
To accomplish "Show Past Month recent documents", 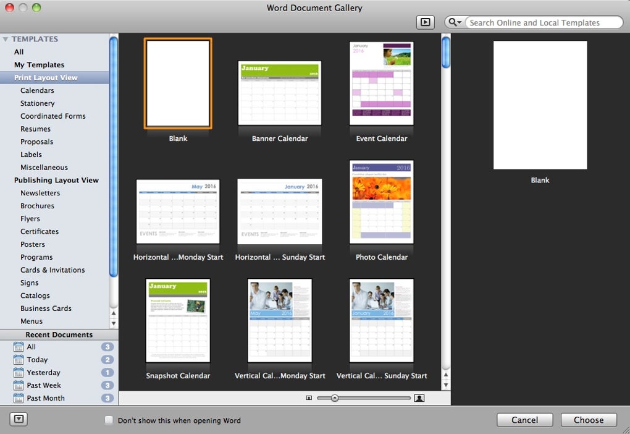I will pos(59,398).
